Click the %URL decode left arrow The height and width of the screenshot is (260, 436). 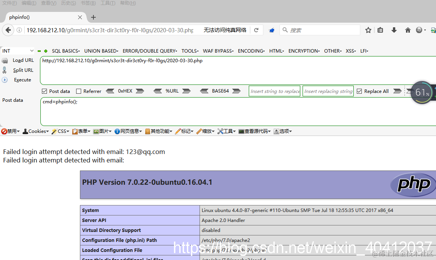click(x=158, y=91)
